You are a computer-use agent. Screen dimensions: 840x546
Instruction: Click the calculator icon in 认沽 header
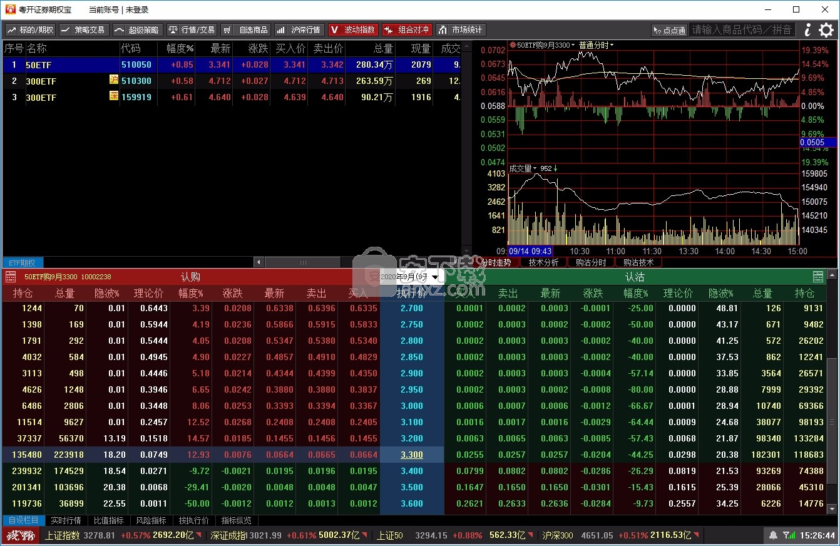(x=818, y=277)
